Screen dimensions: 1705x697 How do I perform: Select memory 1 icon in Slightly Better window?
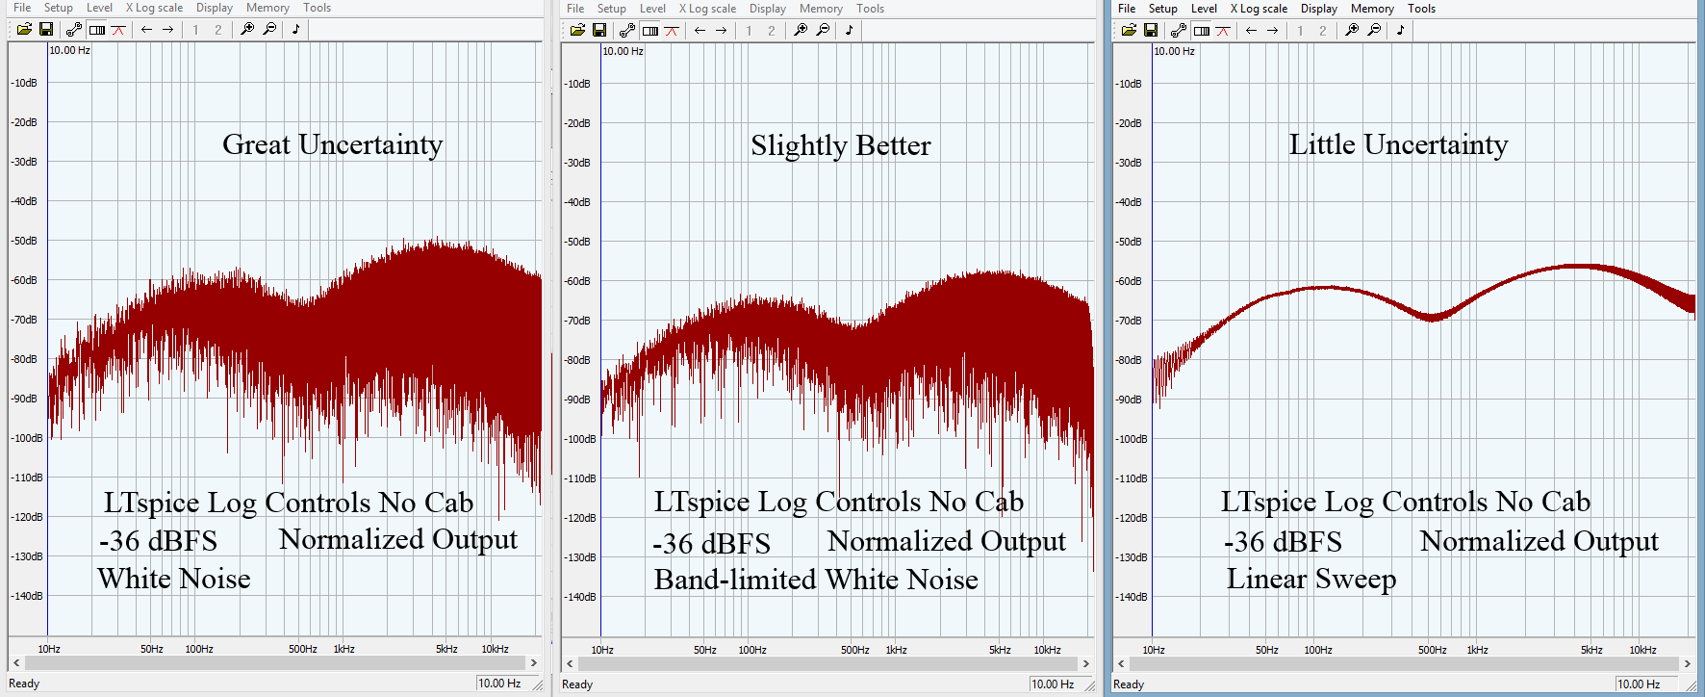click(750, 30)
